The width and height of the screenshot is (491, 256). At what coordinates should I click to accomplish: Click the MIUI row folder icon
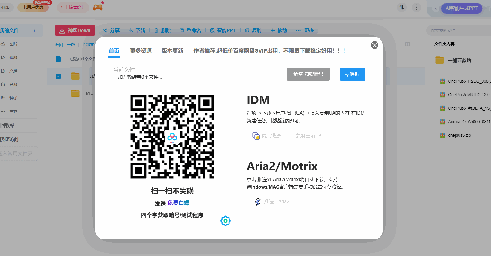point(75,93)
